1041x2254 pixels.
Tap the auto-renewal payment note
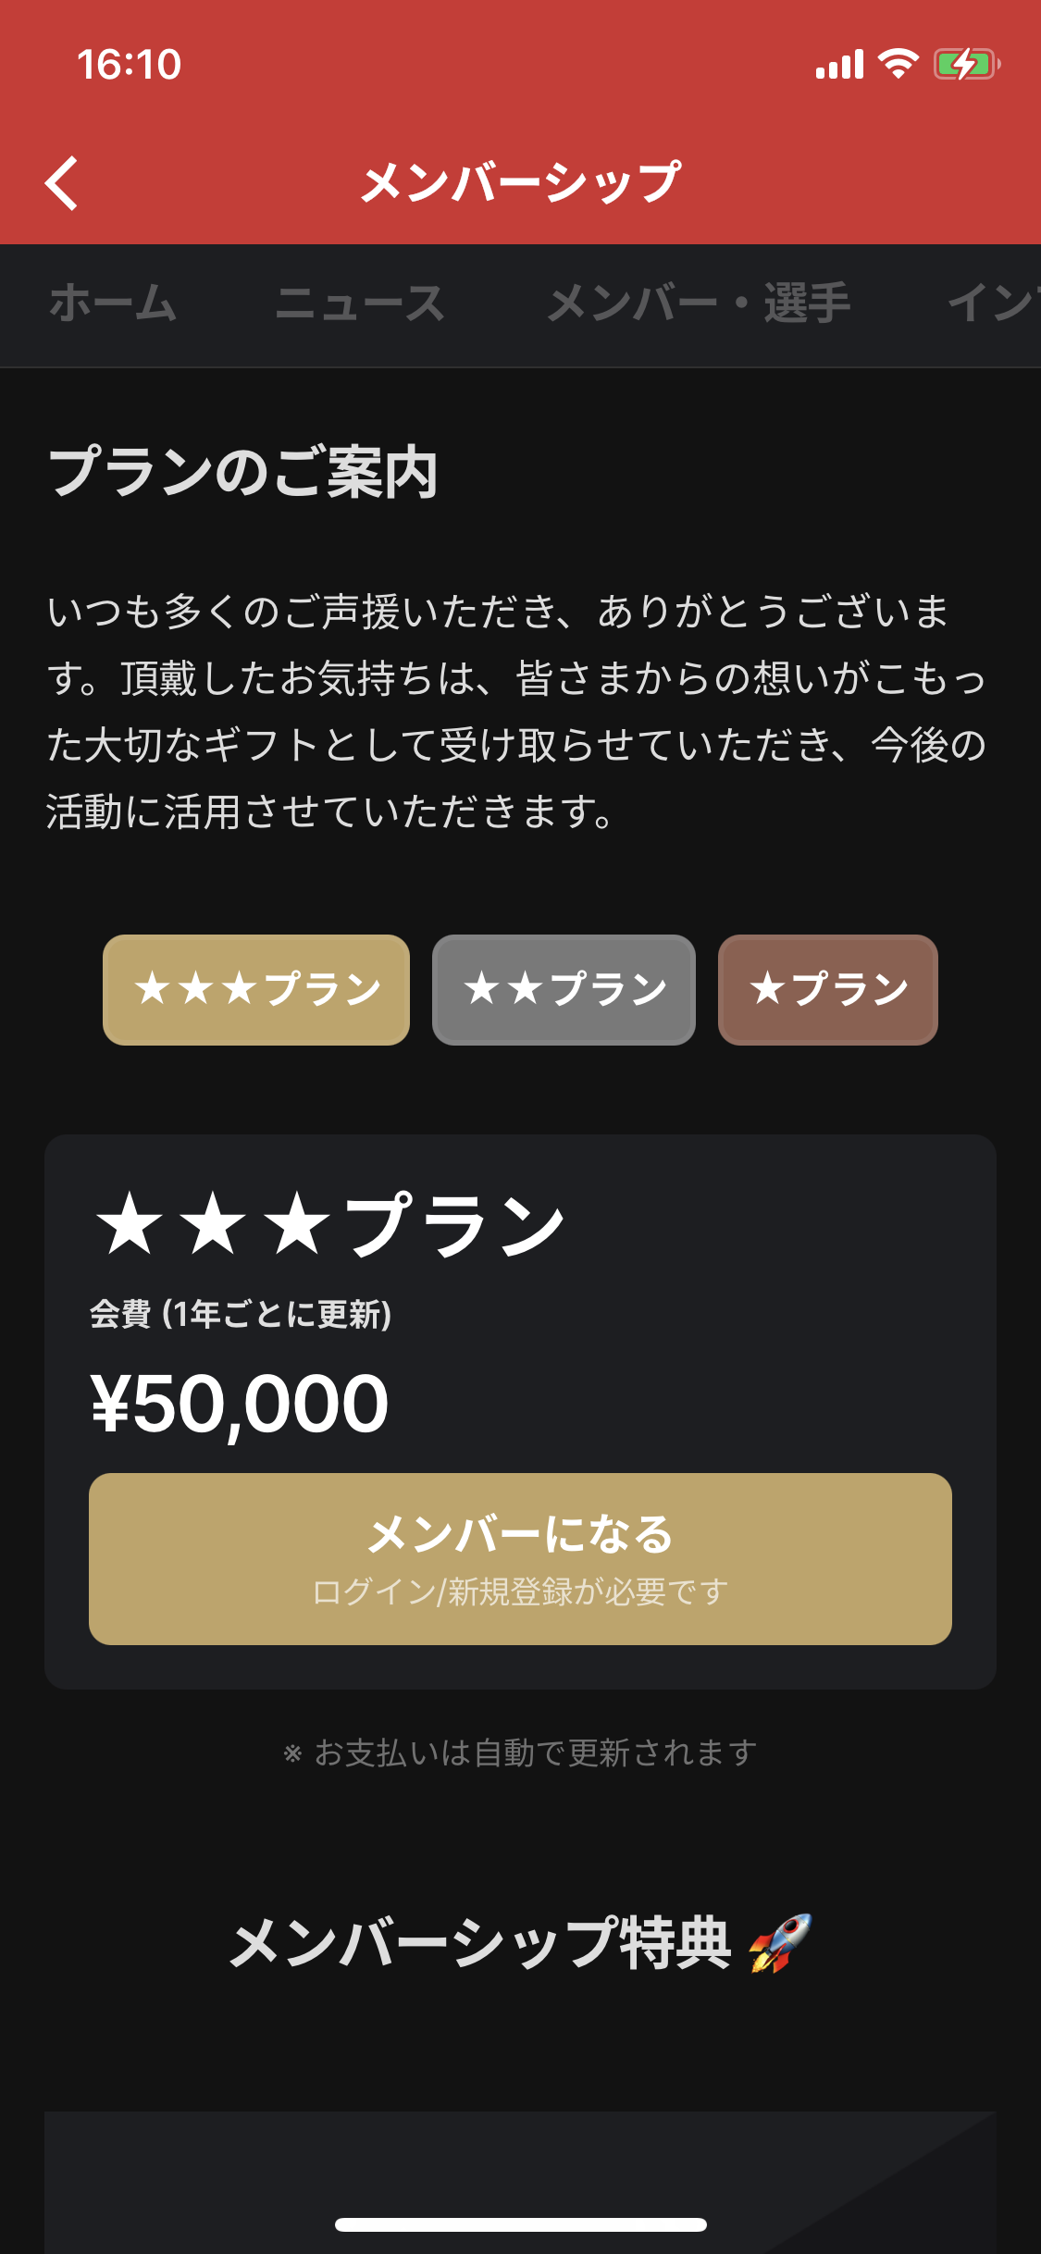click(x=520, y=1752)
